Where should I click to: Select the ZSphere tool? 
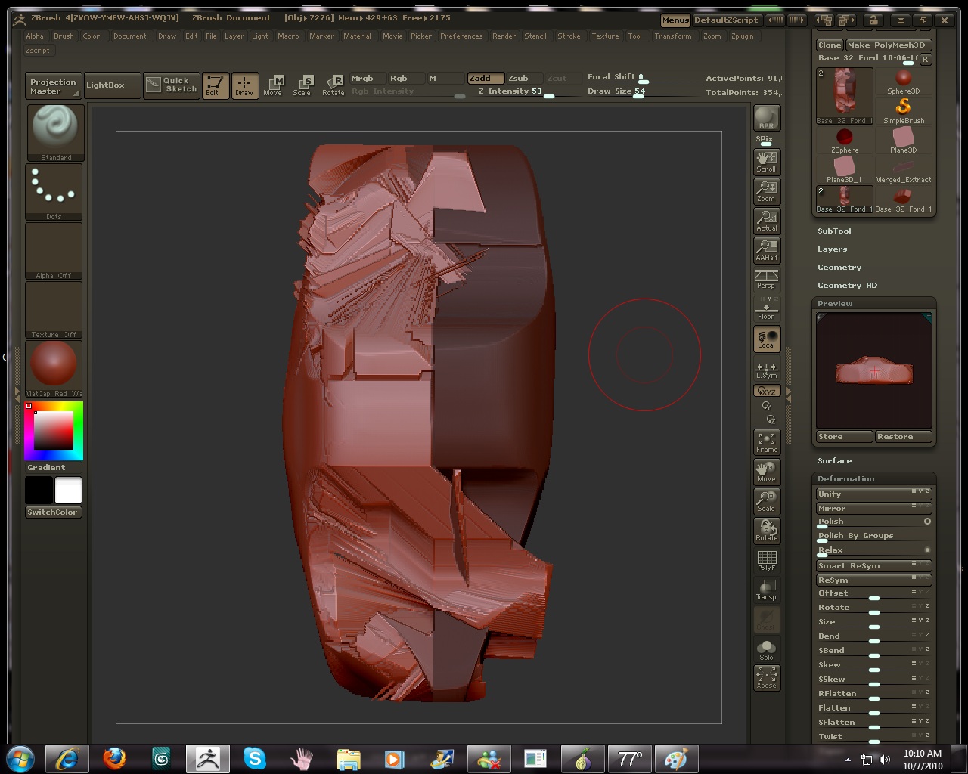[845, 141]
